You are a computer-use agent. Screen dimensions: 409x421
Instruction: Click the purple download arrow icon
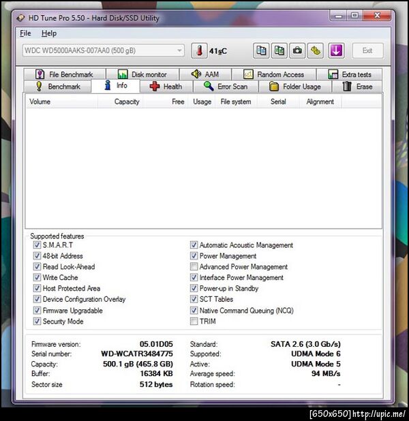336,50
